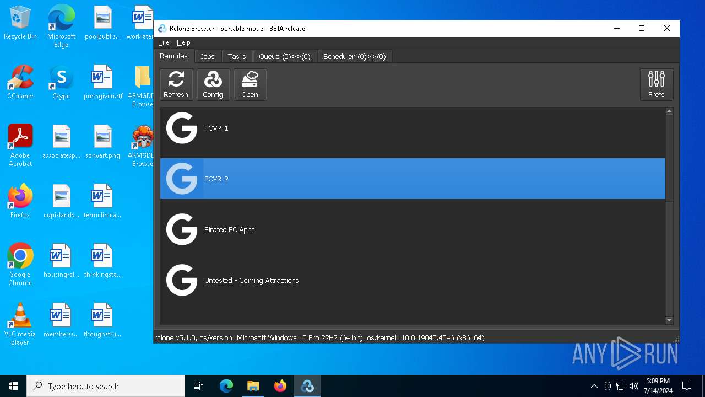
Task: Open File Explorer from the taskbar
Action: 253,386
